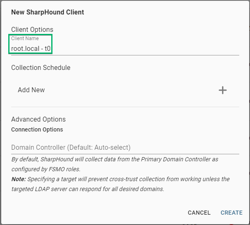Image resolution: width=250 pixels, height=225 pixels.
Task: Click the Client Options section heading
Action: click(32, 29)
